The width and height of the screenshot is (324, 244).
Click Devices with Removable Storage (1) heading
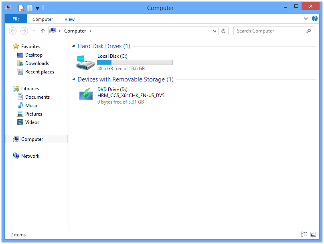(x=126, y=79)
